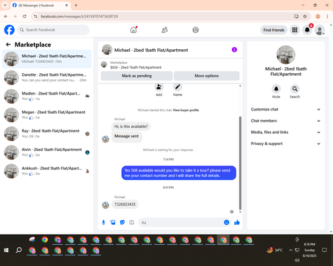Open Danette conversation in the list
Screen dimensions: 333x266
pos(47,78)
